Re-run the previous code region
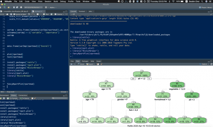 [x=52, y=14]
